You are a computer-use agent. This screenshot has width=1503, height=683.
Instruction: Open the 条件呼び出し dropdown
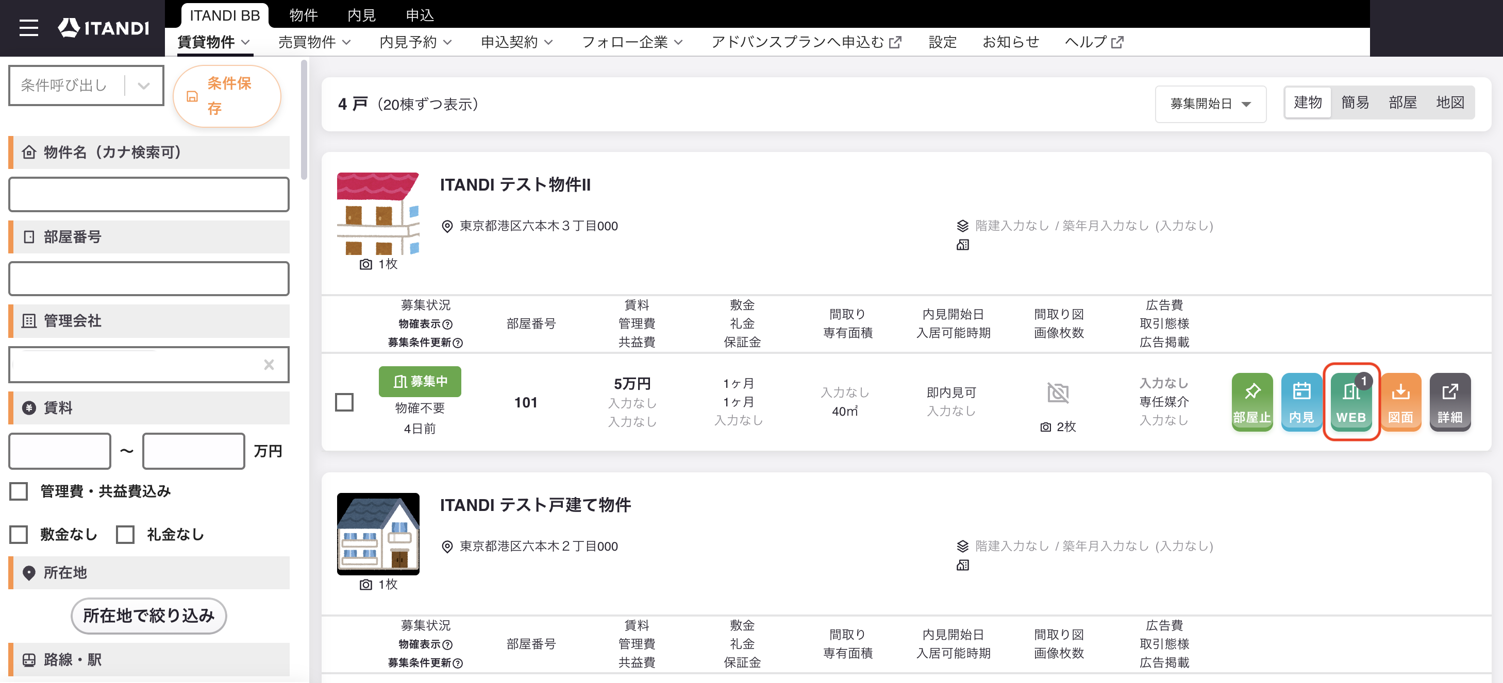[x=86, y=85]
